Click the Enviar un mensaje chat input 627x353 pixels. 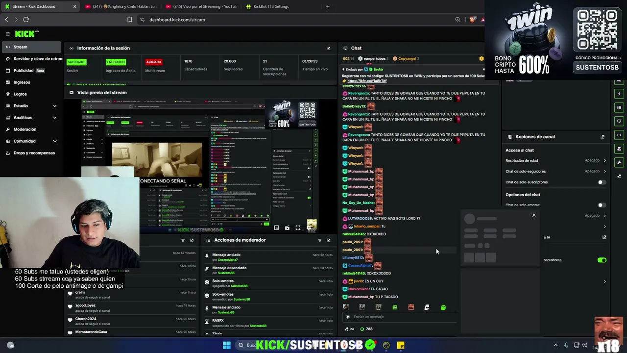point(399,317)
